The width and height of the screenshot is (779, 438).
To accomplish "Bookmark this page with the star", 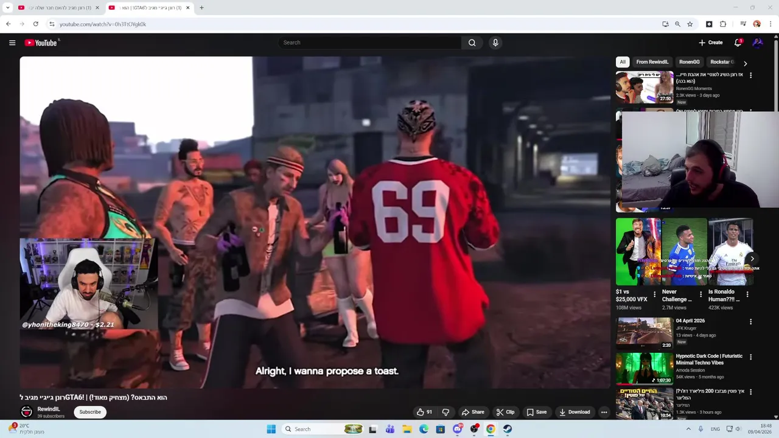I will point(690,24).
